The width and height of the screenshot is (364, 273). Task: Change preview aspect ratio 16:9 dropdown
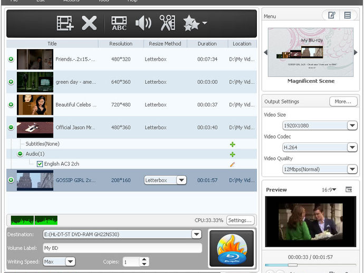329,190
